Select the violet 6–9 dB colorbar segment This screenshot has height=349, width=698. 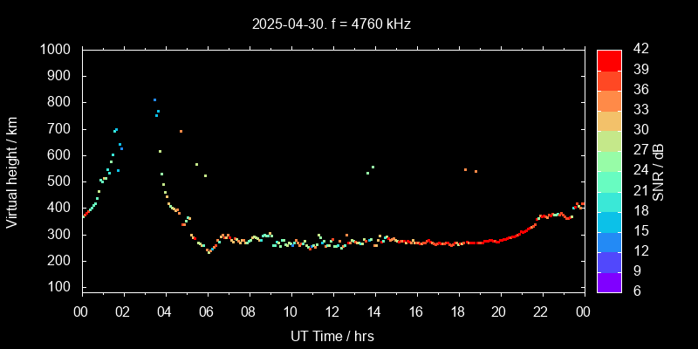[x=609, y=281]
